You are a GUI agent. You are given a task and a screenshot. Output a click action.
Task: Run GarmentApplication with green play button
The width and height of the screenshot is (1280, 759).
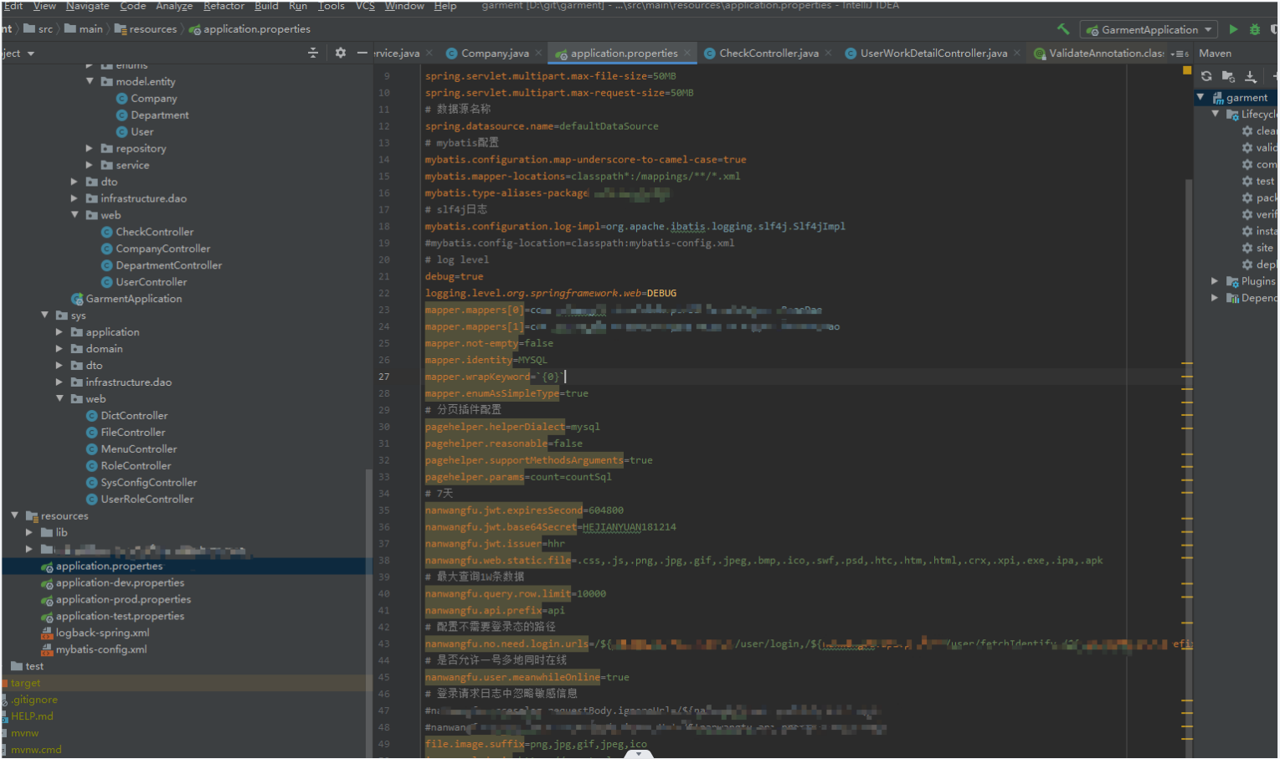pyautogui.click(x=1233, y=29)
